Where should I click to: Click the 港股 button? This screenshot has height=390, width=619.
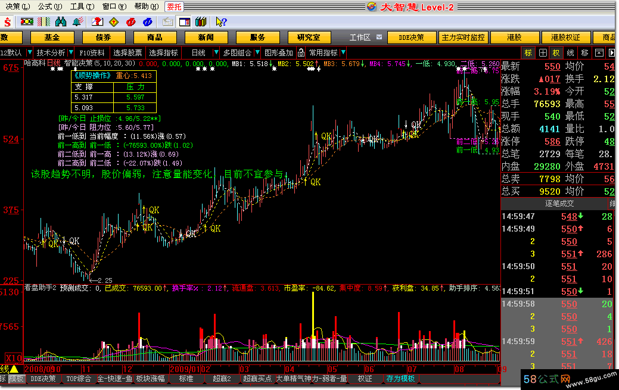(x=514, y=38)
